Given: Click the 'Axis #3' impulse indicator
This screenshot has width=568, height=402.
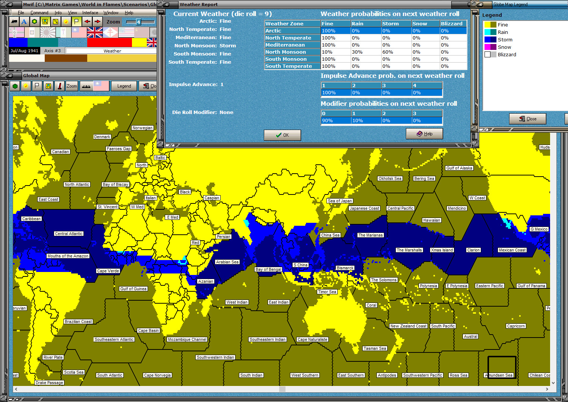Looking at the screenshot, I should [53, 51].
